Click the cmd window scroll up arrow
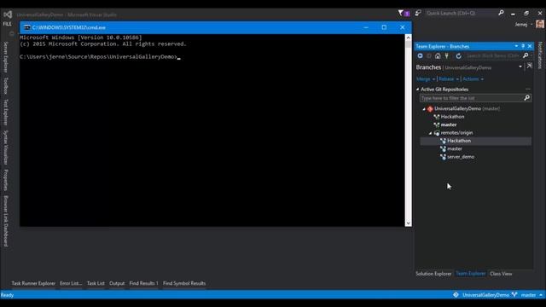Screen dimensions: 546x307 pyautogui.click(x=408, y=37)
